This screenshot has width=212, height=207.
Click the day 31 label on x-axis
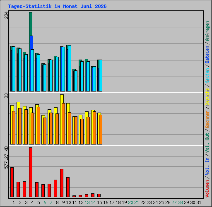click(199, 202)
